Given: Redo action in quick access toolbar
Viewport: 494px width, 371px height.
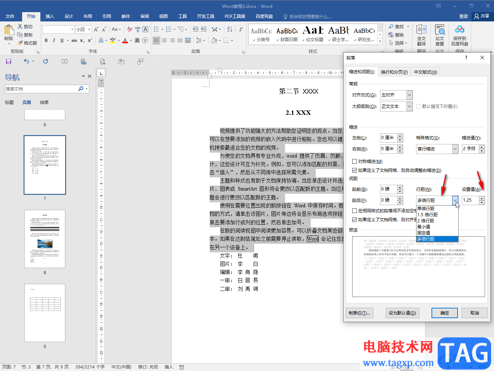Looking at the screenshot, I should 45,61.
